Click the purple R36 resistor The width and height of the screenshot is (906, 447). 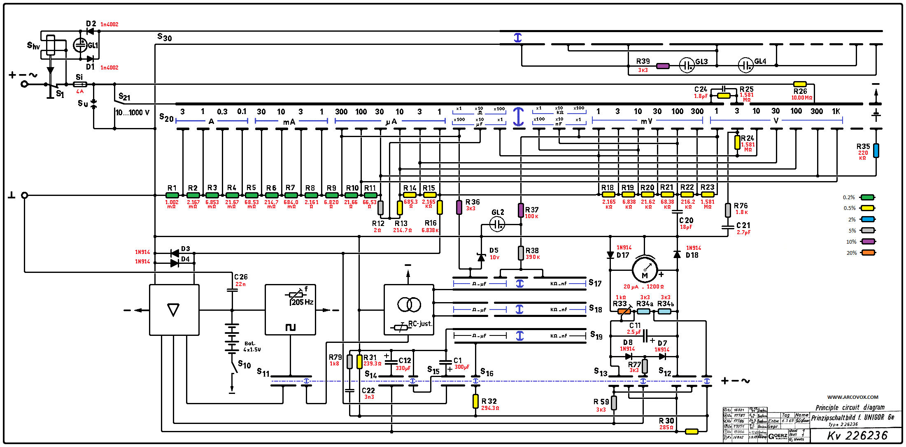tap(459, 207)
